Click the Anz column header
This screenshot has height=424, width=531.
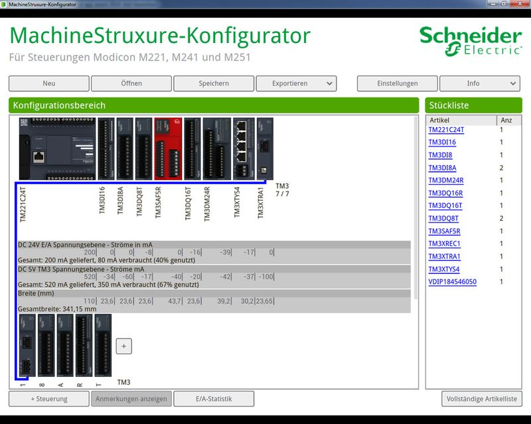(509, 121)
